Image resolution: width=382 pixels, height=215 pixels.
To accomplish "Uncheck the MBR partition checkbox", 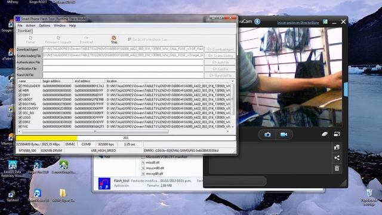I will click(x=20, y=90).
